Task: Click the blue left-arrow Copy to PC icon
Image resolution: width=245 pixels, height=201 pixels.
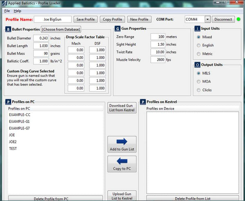Action: 122,161
